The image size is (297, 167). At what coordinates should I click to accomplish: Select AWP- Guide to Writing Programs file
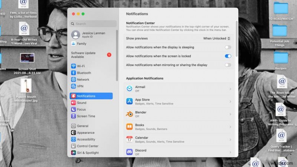pos(281,109)
